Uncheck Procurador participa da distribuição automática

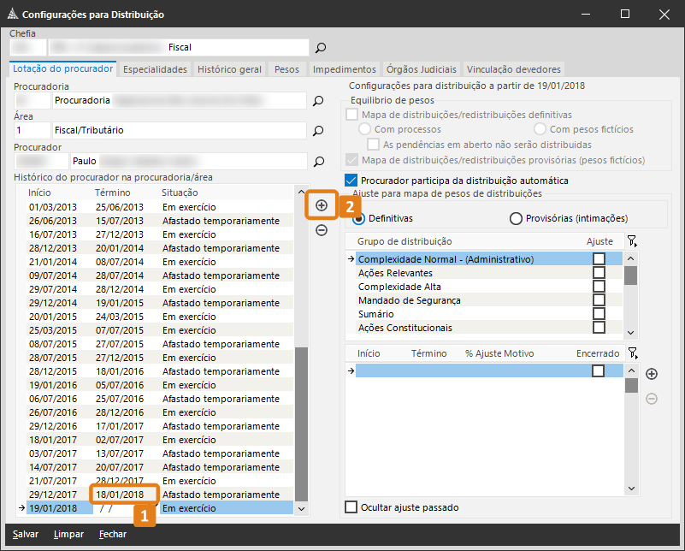coord(351,181)
